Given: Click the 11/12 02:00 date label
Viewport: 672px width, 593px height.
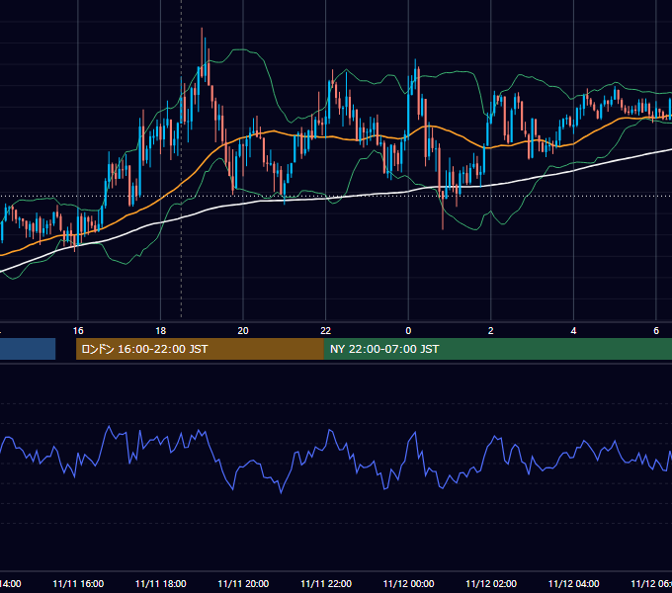Looking at the screenshot, I should (491, 584).
